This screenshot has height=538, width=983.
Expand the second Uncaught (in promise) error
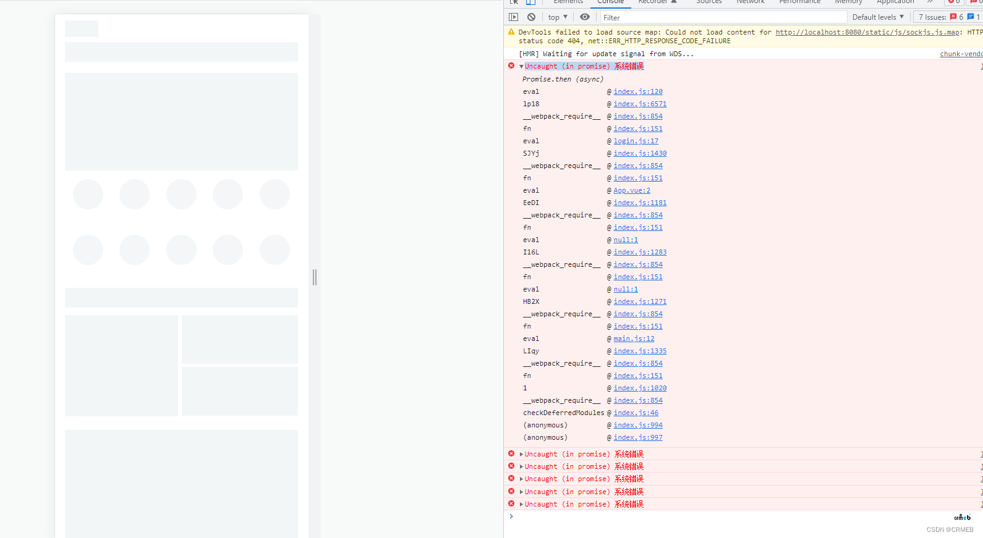[x=522, y=455]
